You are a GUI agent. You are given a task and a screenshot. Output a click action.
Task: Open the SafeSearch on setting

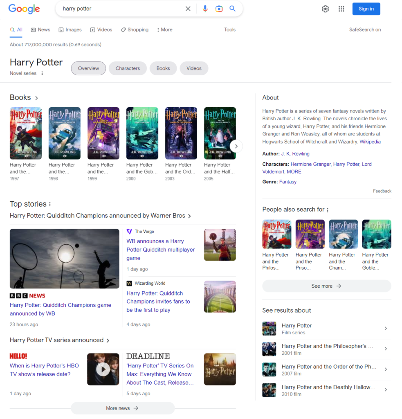365,29
